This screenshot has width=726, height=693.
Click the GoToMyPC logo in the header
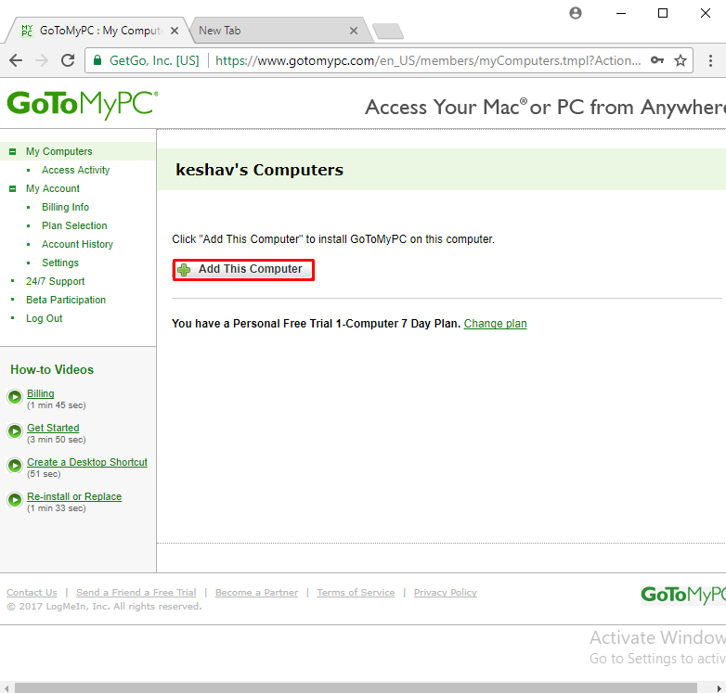pyautogui.click(x=82, y=104)
